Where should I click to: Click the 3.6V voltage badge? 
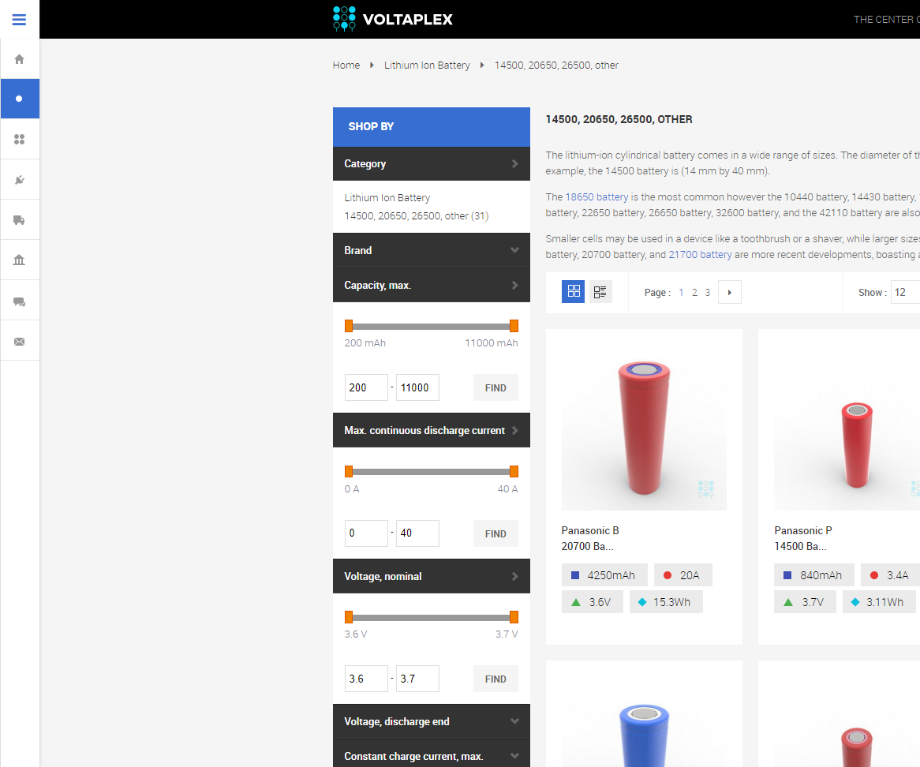(592, 602)
